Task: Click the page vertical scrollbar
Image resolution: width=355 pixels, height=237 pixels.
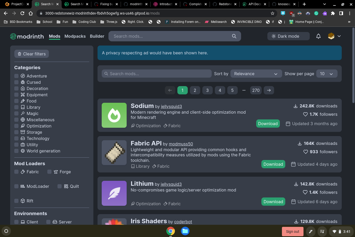Action: (x=353, y=65)
